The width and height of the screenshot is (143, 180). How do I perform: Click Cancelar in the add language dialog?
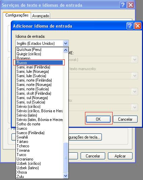pos(125,119)
